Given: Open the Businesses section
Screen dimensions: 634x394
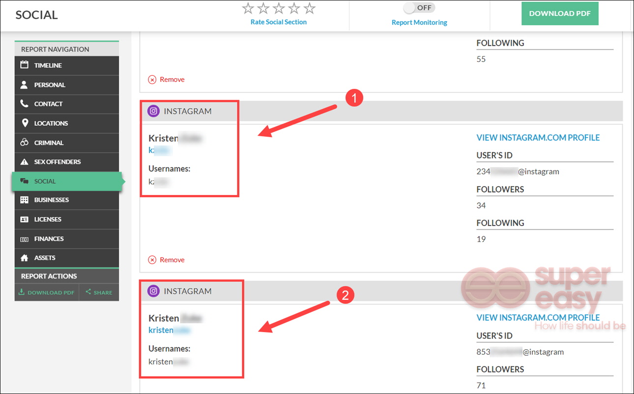Looking at the screenshot, I should (x=67, y=200).
